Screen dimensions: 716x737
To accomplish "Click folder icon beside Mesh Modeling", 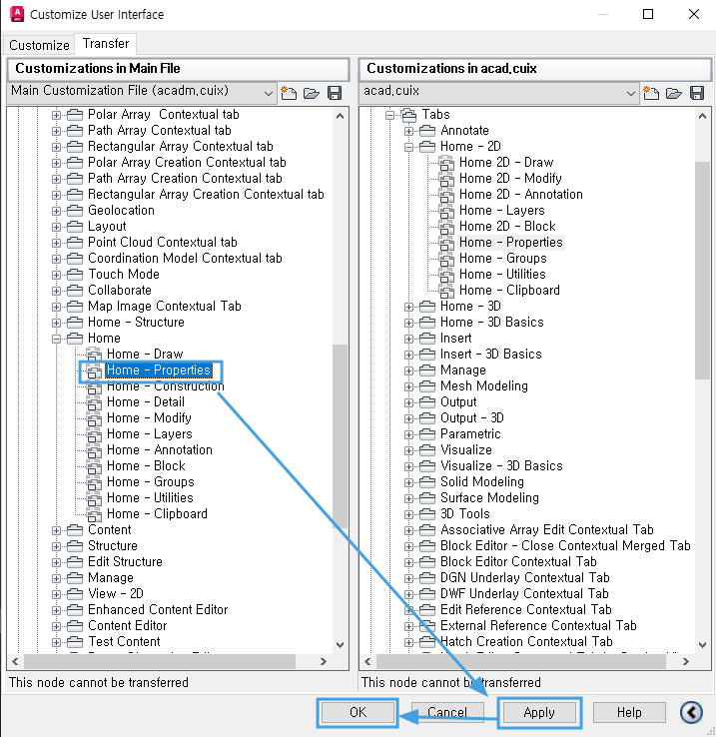I will click(x=426, y=385).
